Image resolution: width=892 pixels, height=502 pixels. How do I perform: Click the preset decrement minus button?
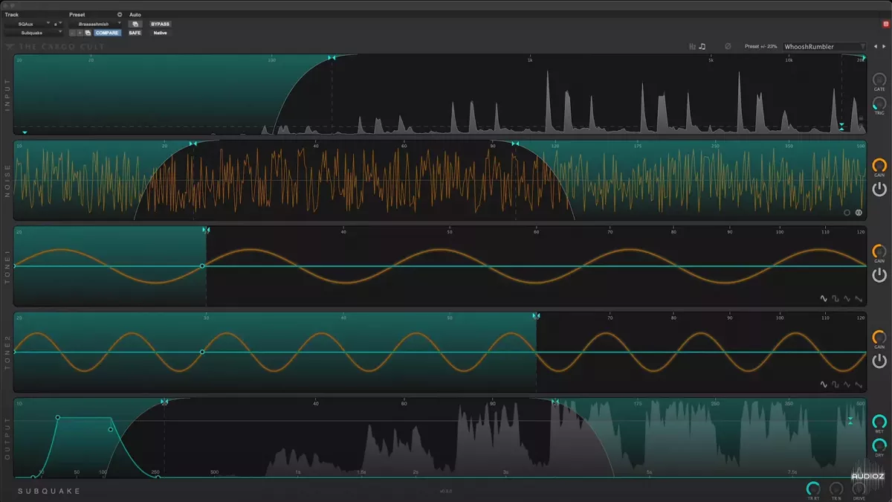tap(72, 33)
